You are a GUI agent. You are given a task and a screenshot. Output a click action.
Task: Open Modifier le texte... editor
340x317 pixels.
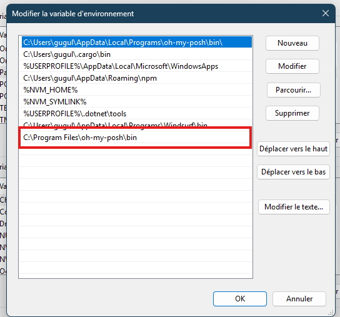[x=294, y=207]
